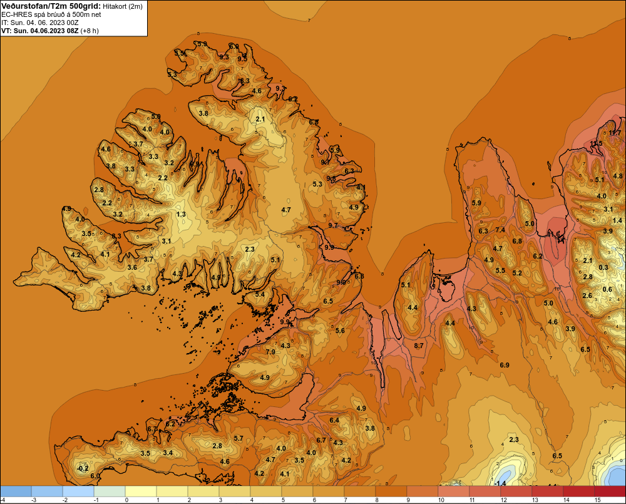The height and width of the screenshot is (504, 626).
Task: Click the valid time 'VT: Sun. 04.06.2023 08Z'
Action: tap(40, 31)
